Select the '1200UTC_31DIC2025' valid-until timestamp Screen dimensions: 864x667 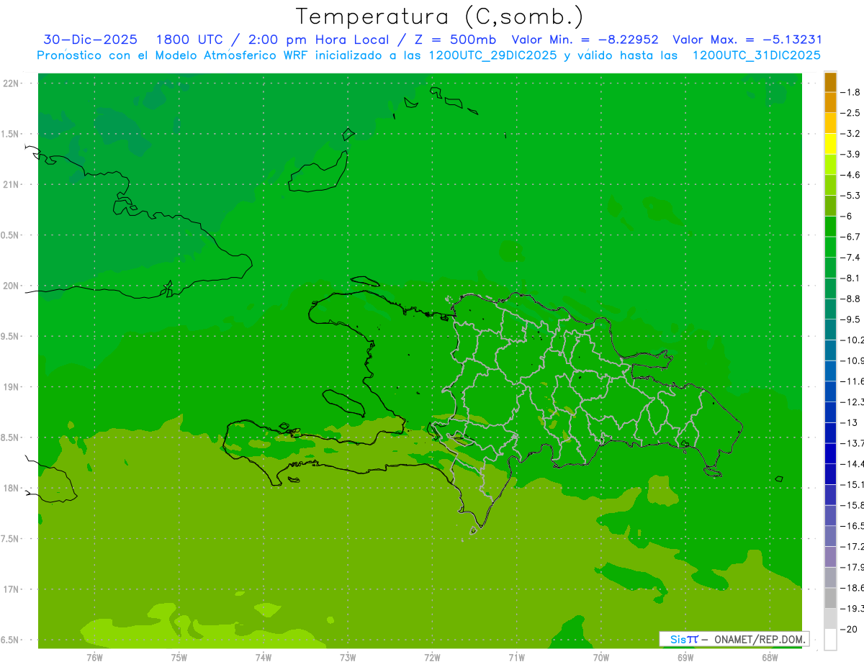click(756, 55)
